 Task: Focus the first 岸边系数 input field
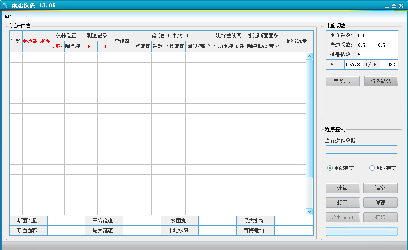[368, 45]
